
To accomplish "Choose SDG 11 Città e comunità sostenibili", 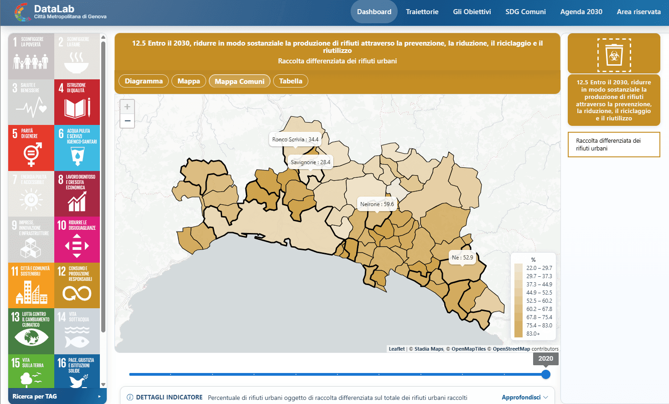I will pyautogui.click(x=31, y=285).
